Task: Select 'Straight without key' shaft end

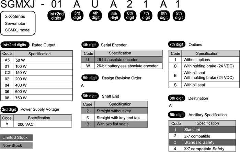Action: coord(114,111)
